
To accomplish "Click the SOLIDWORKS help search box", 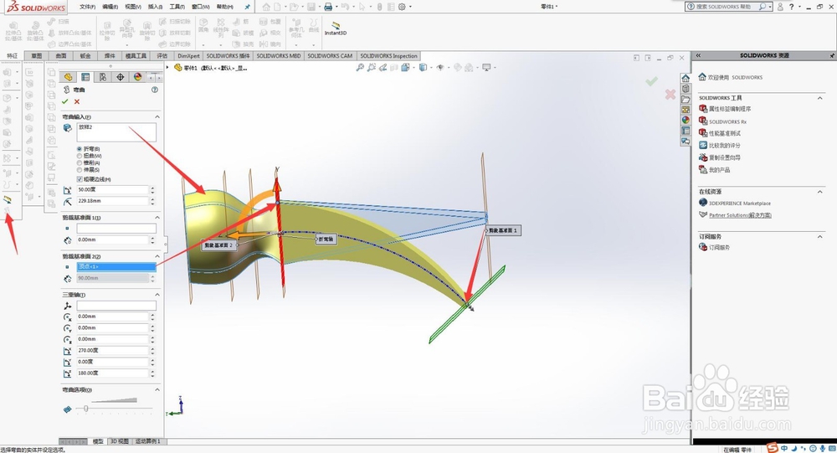I will (x=728, y=7).
